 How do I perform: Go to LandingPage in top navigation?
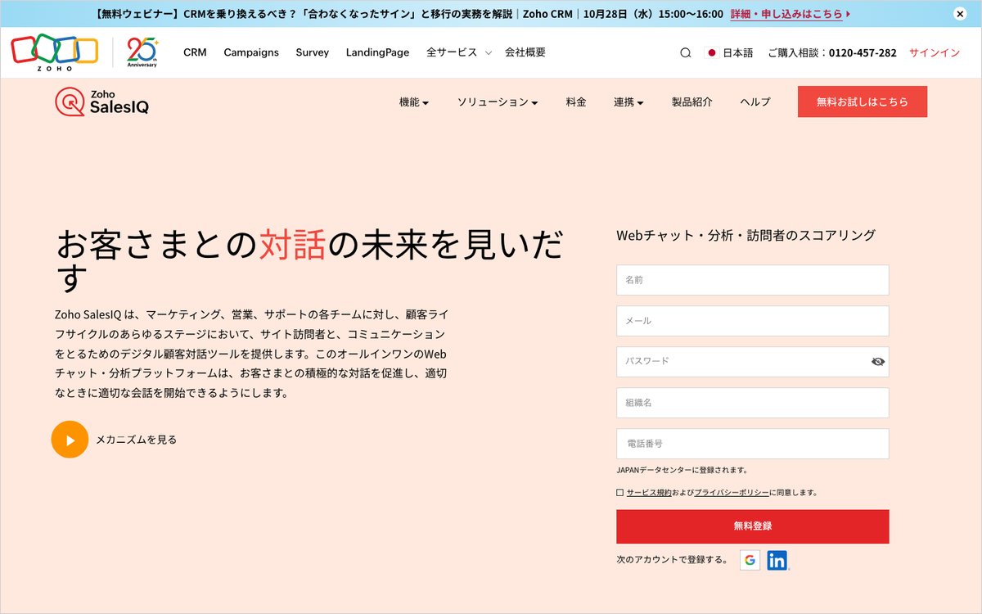click(x=377, y=52)
